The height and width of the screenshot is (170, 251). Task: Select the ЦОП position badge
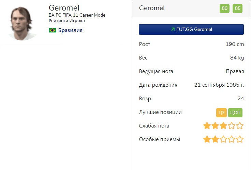pyautogui.click(x=235, y=113)
